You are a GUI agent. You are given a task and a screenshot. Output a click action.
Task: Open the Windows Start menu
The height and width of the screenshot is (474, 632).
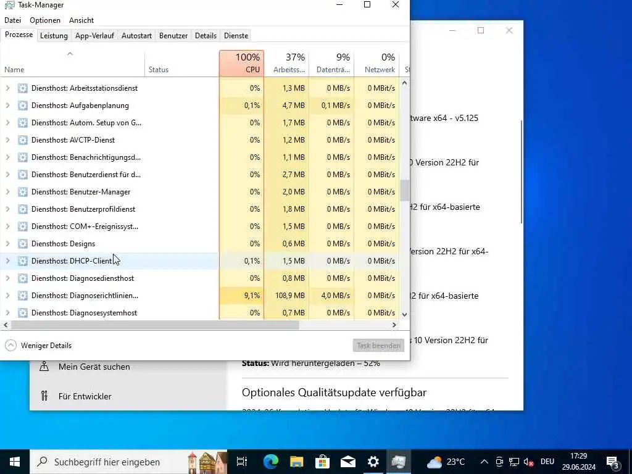click(x=15, y=462)
